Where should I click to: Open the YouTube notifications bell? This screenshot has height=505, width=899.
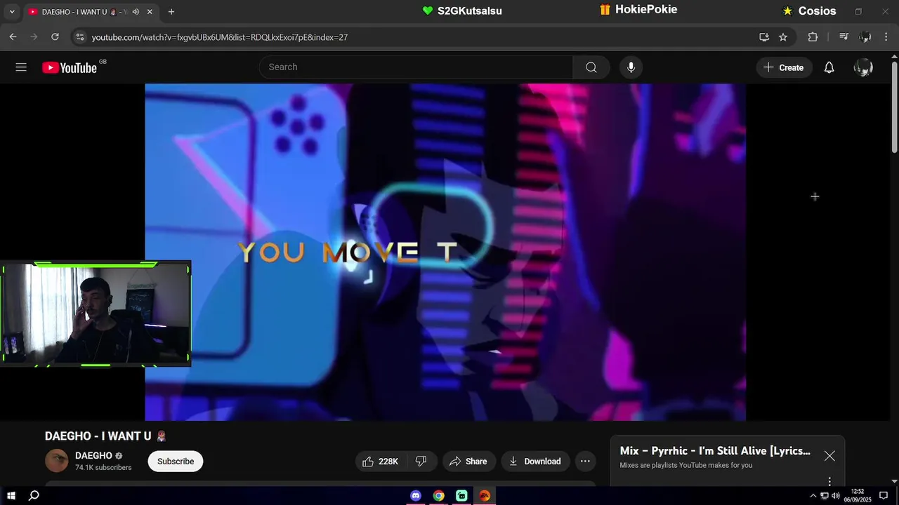pos(829,67)
